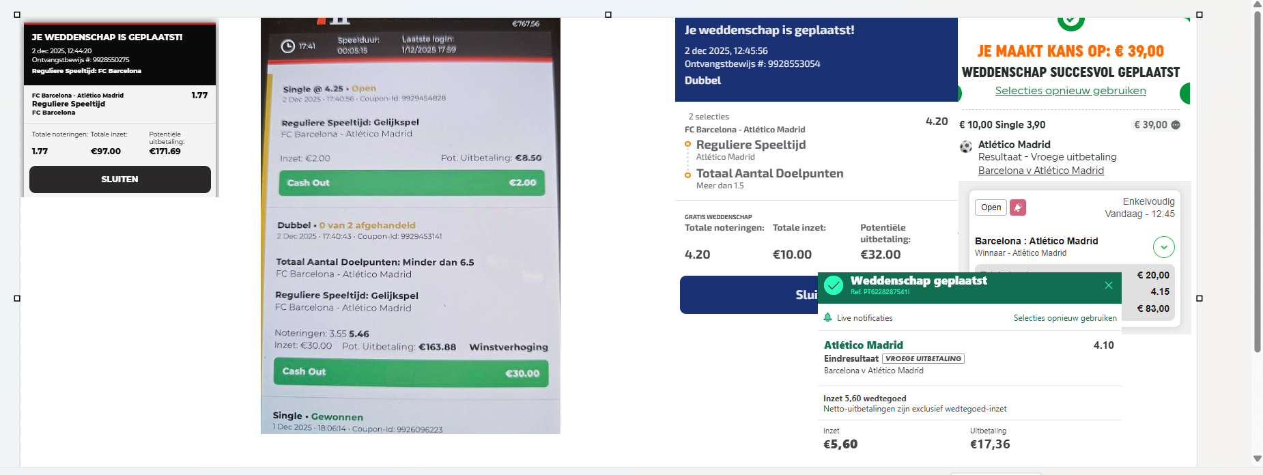Click the orange-banner Selecties opnieuw gebruiken link
This screenshot has width=1263, height=475.
(1070, 91)
